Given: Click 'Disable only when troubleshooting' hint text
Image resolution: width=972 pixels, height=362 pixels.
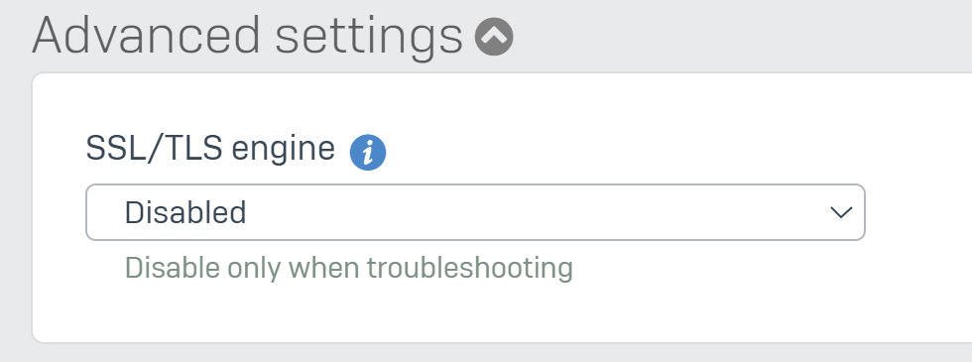Looking at the screenshot, I should [x=349, y=269].
